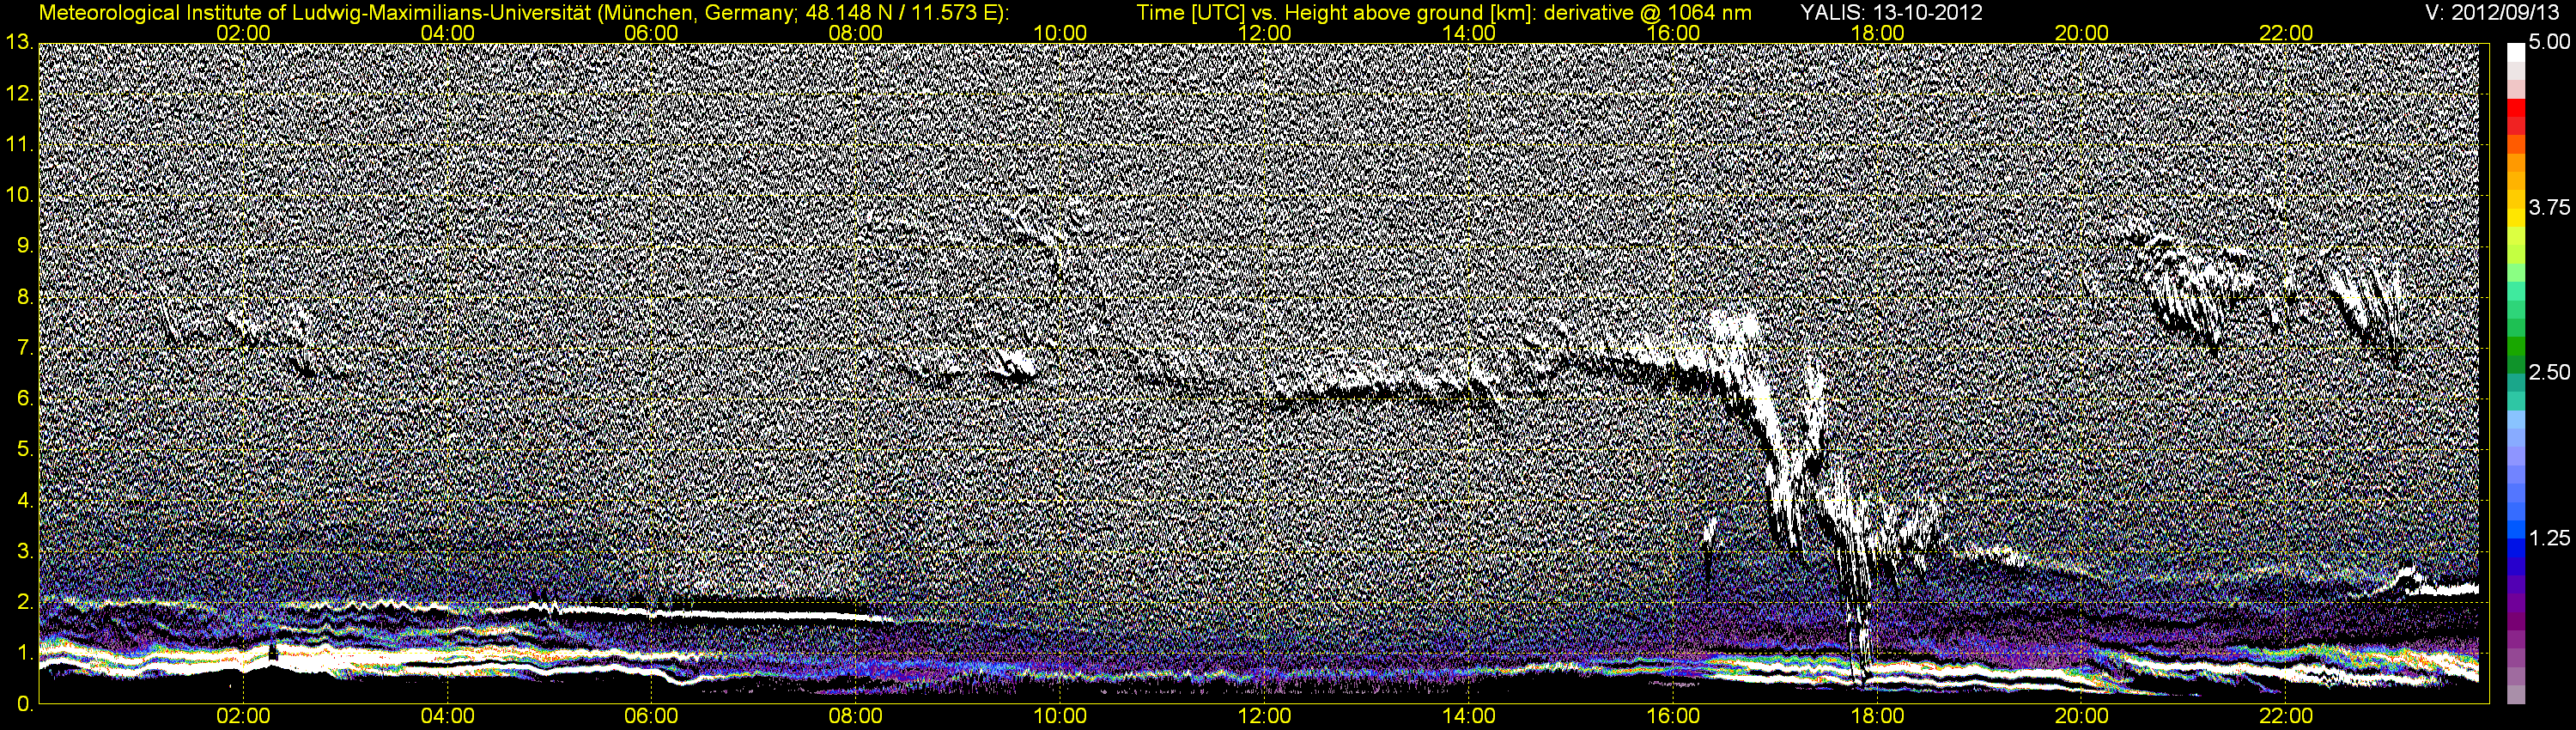
Task: Click the height axis label '13.'
Action: click(x=19, y=42)
